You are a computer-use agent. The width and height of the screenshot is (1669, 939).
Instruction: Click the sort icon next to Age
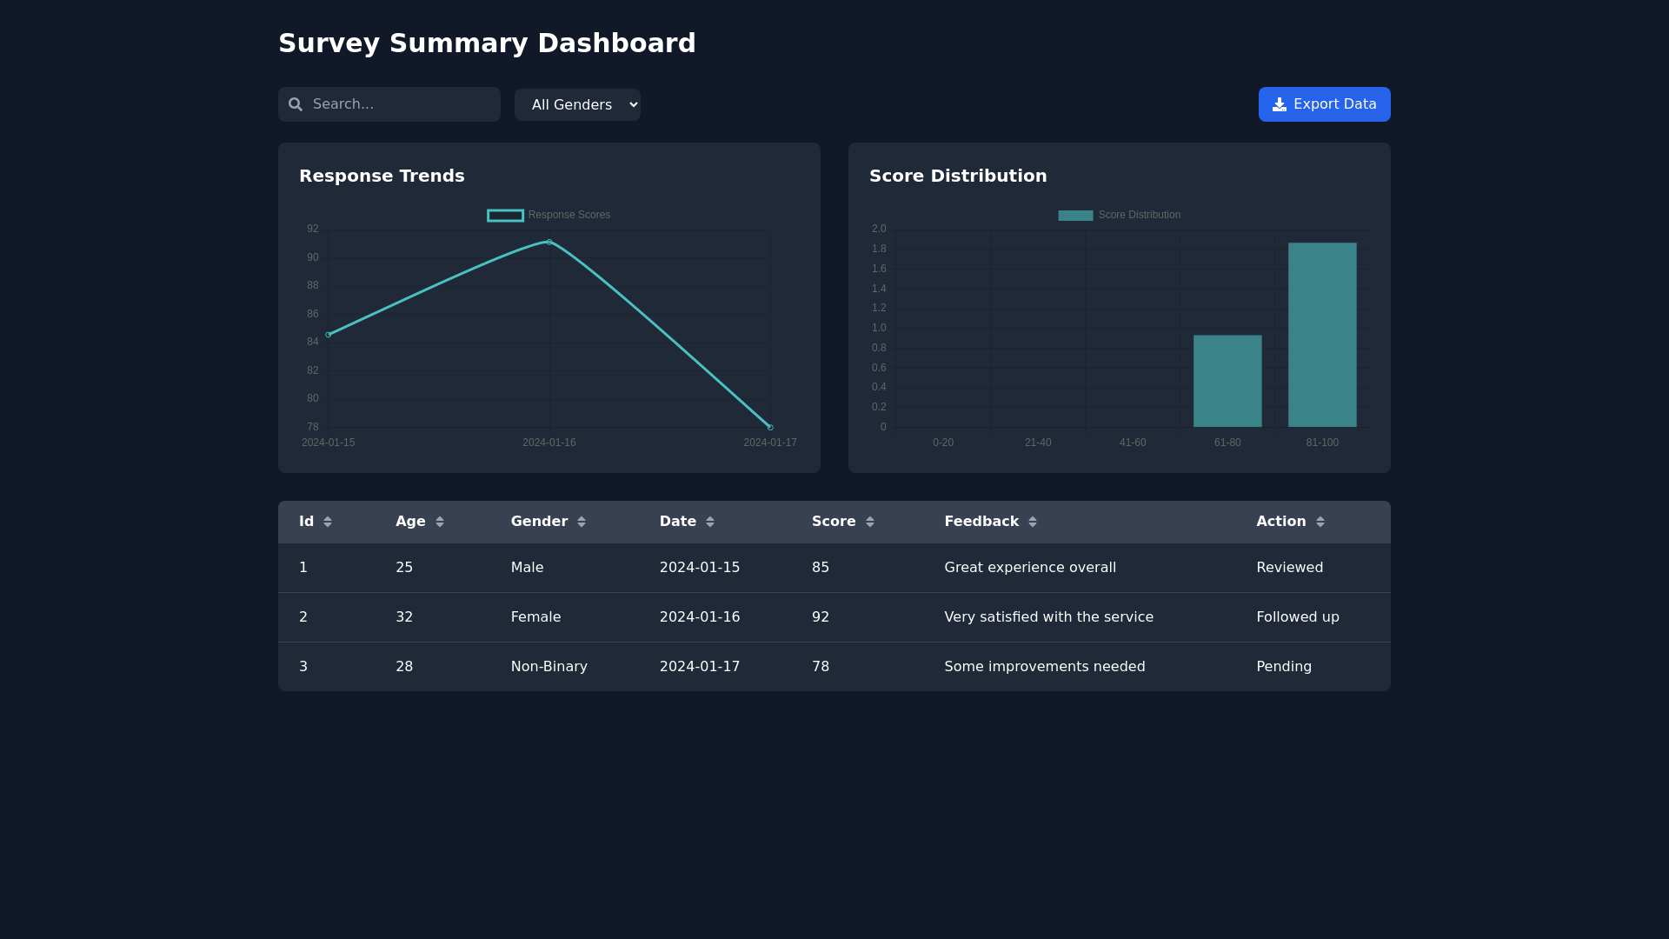pos(440,521)
